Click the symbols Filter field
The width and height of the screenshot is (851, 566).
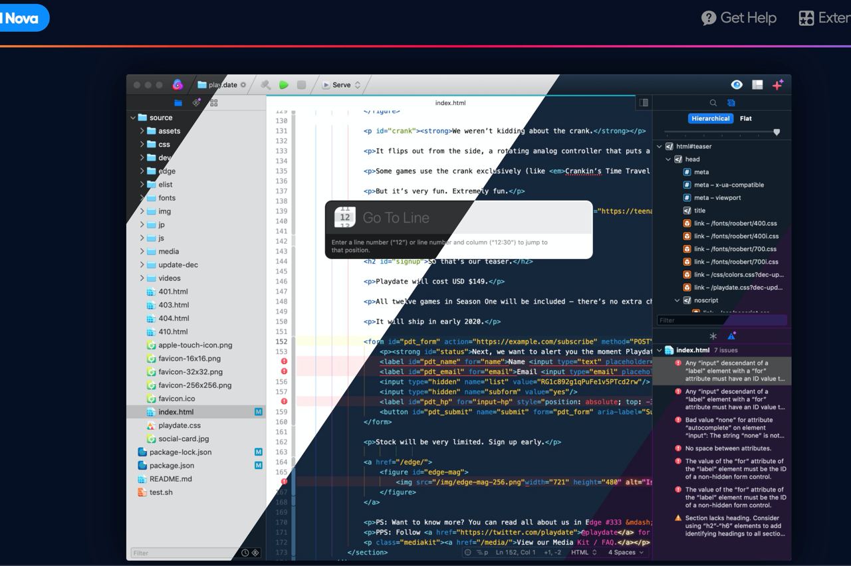tap(721, 320)
